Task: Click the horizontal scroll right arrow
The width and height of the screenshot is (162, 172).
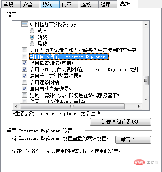Action: pos(139,106)
